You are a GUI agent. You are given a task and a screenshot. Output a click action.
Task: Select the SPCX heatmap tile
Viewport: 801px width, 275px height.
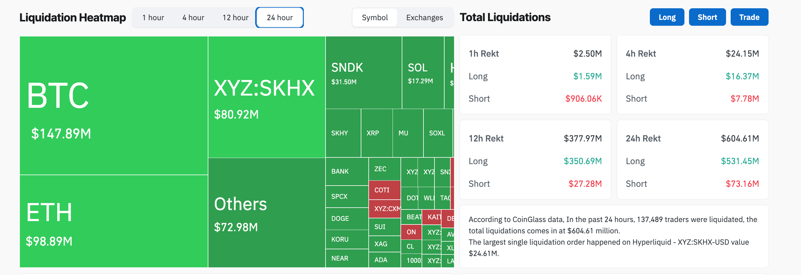[x=347, y=197]
